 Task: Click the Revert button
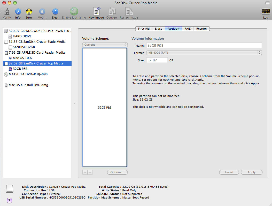229,172
